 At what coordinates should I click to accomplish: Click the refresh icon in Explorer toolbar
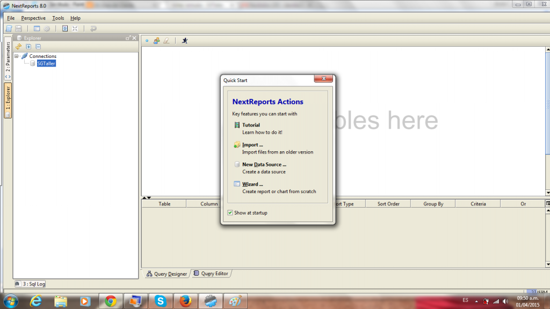tap(19, 47)
